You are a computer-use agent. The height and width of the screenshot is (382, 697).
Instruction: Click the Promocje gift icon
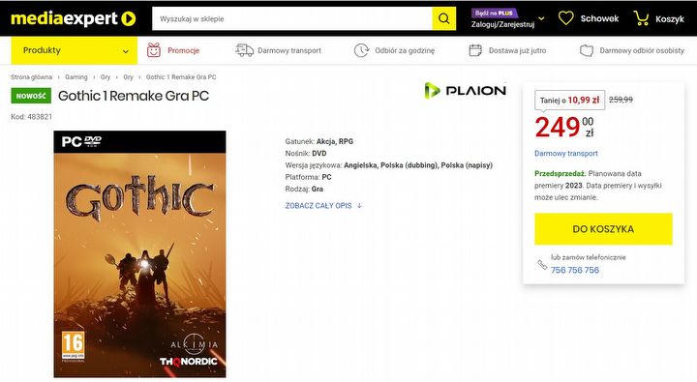click(154, 50)
